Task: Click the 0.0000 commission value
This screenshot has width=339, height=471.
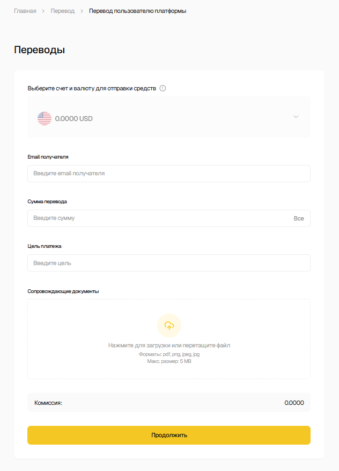Action: 294,402
